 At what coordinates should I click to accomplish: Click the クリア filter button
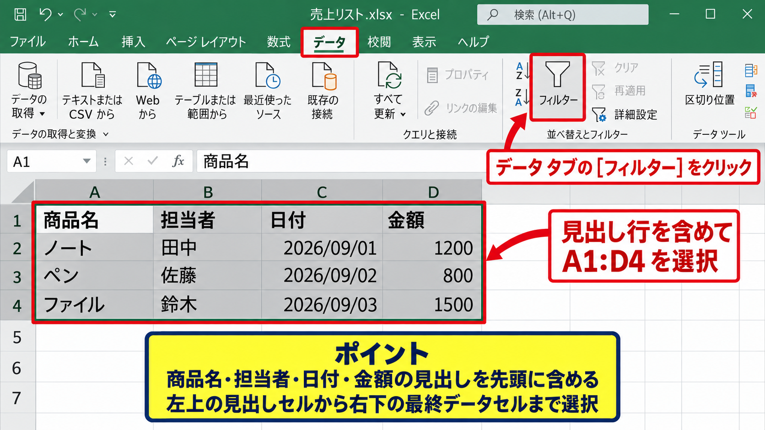coord(615,68)
